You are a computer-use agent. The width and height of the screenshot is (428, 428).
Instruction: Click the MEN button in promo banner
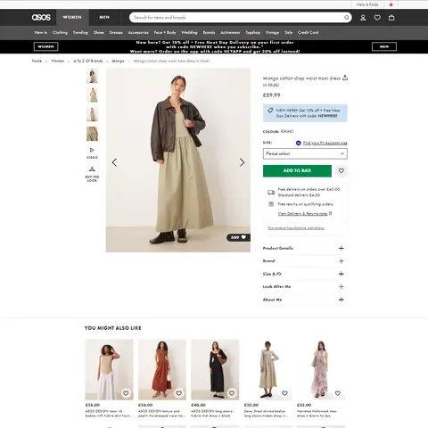[x=384, y=46]
